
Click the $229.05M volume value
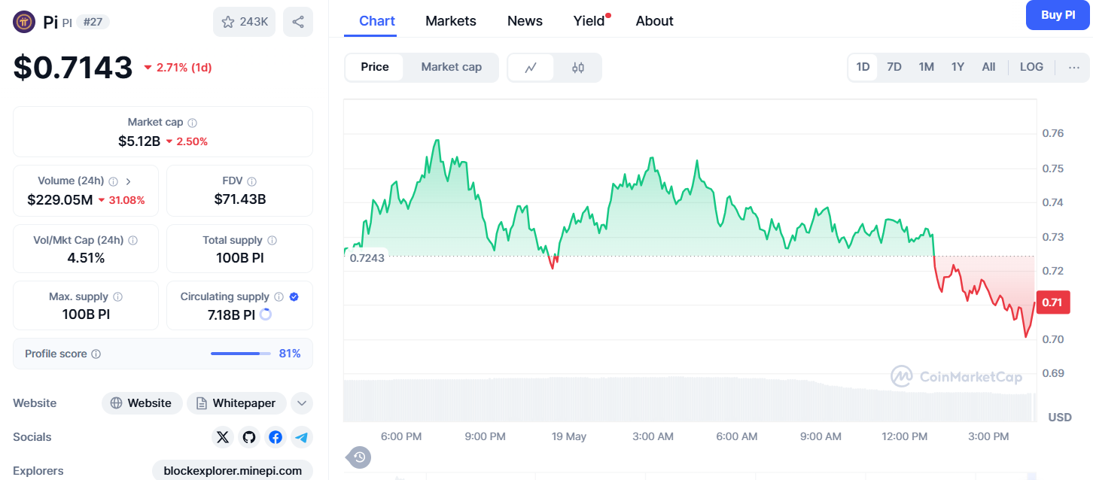[x=60, y=199]
